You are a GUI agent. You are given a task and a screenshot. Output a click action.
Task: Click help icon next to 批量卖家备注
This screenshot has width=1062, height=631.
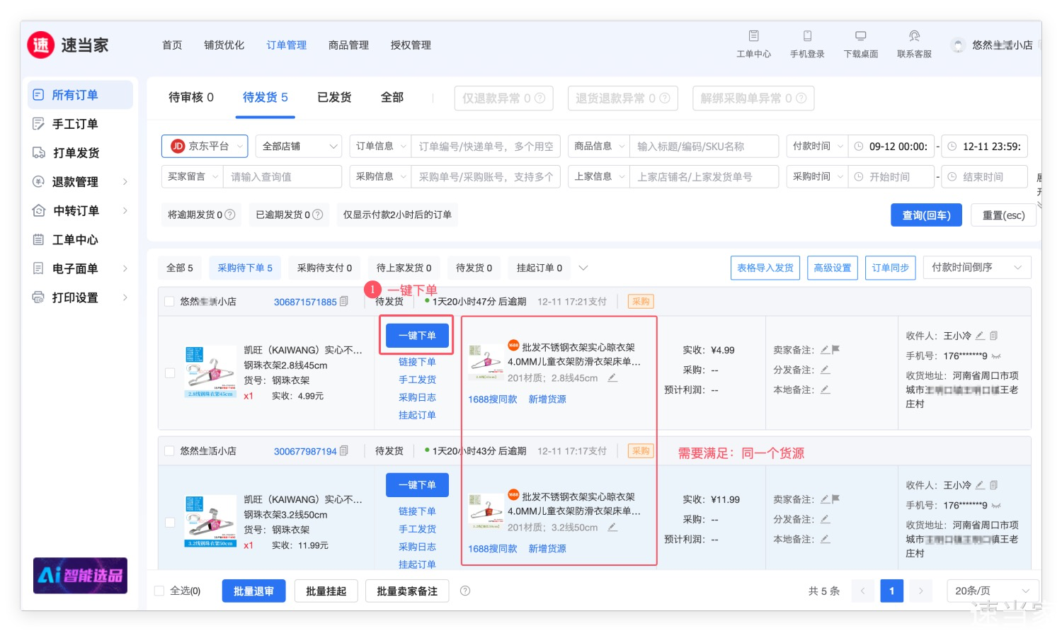[465, 591]
